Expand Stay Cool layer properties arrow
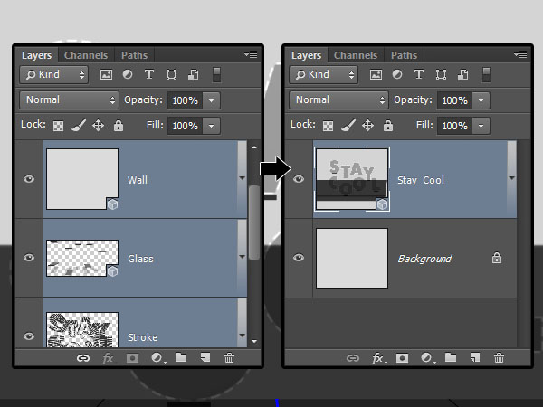The image size is (543, 407). point(512,178)
